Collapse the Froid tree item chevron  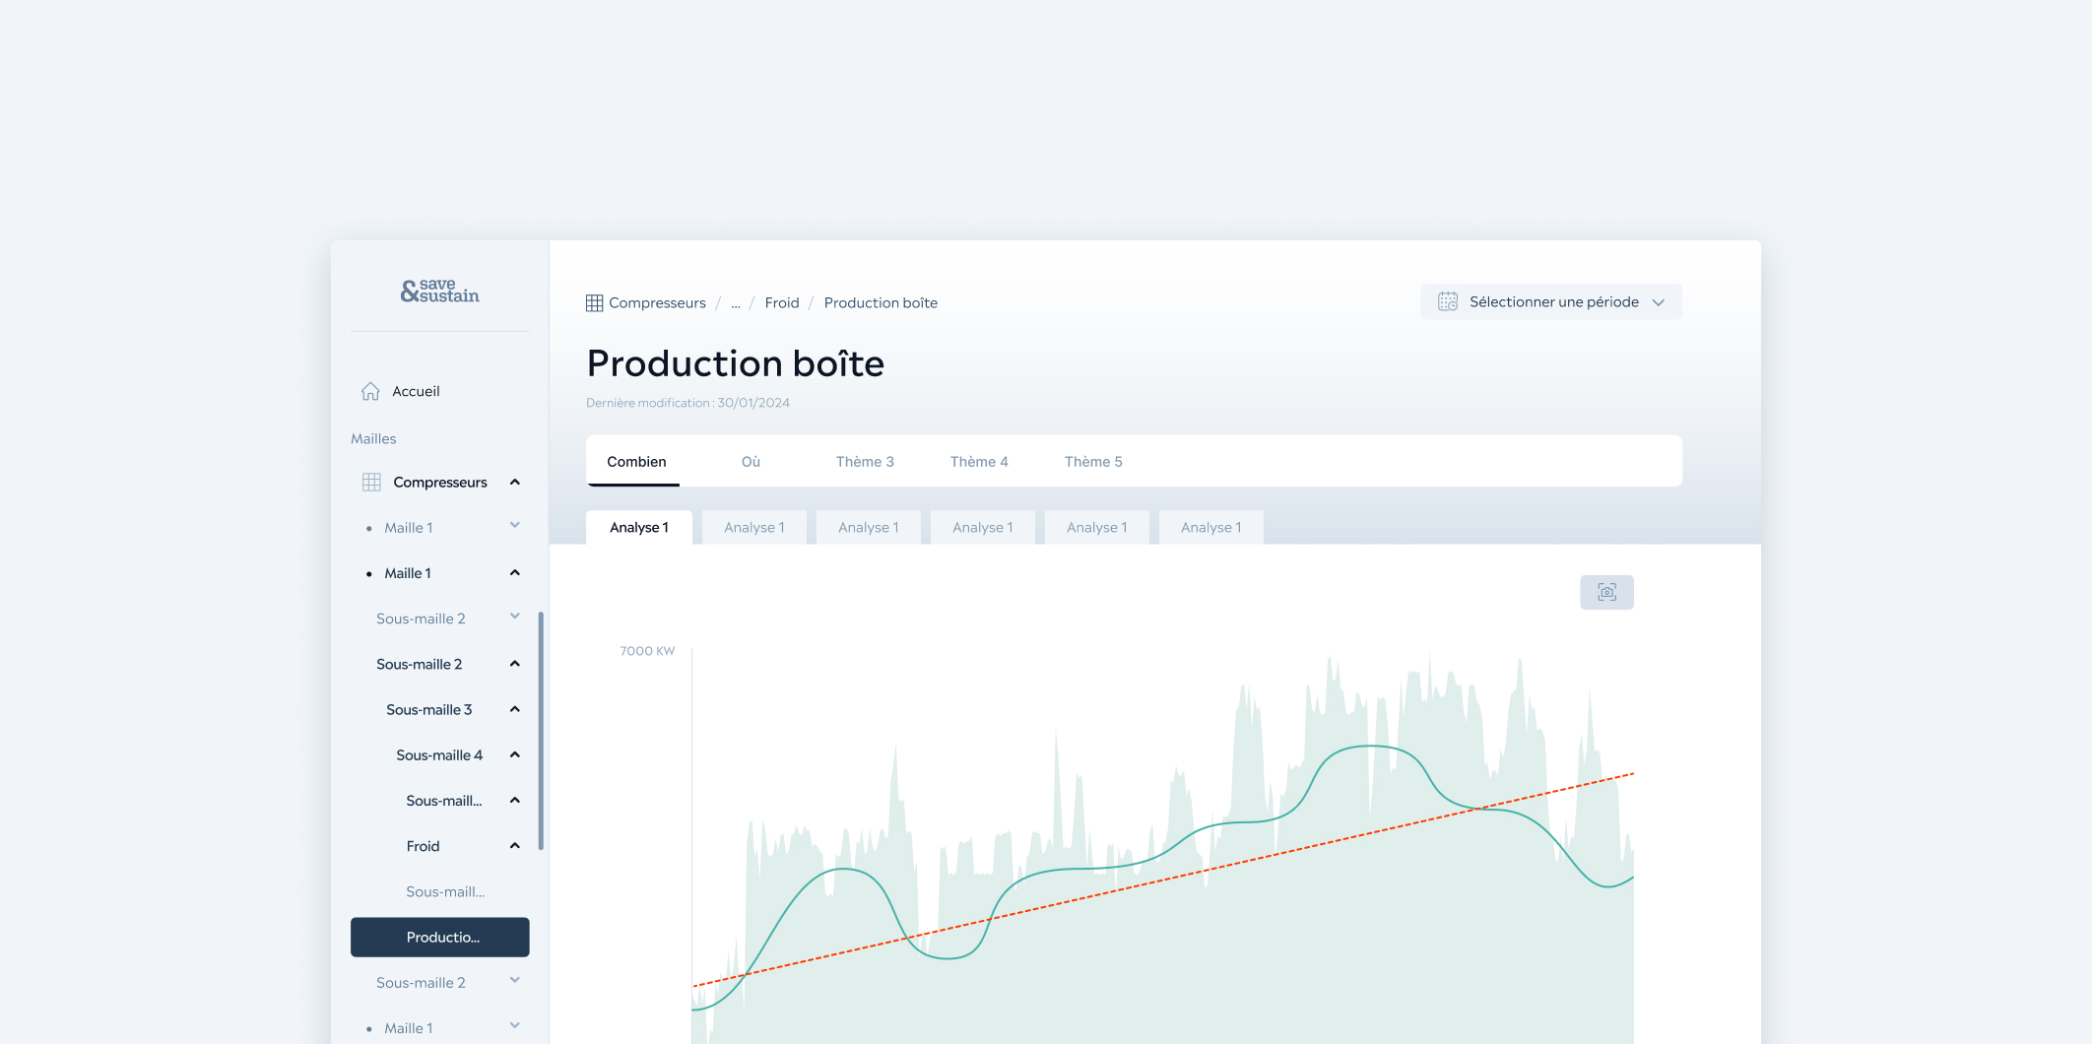514,846
